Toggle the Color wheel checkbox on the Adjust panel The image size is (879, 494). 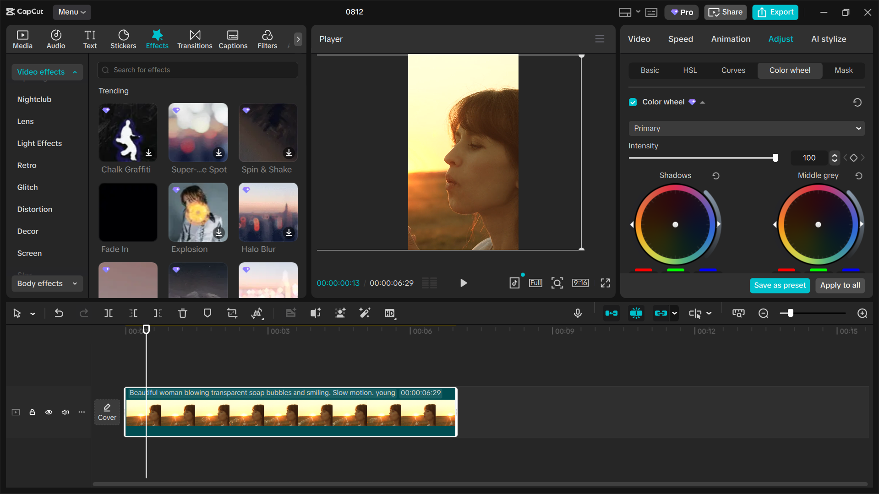click(x=633, y=102)
